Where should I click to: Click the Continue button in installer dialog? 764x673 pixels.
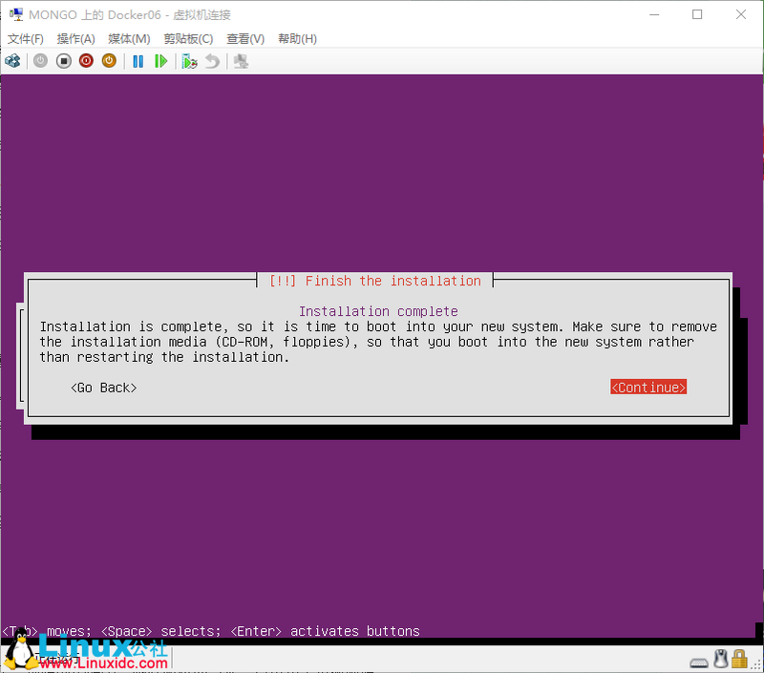tap(648, 387)
